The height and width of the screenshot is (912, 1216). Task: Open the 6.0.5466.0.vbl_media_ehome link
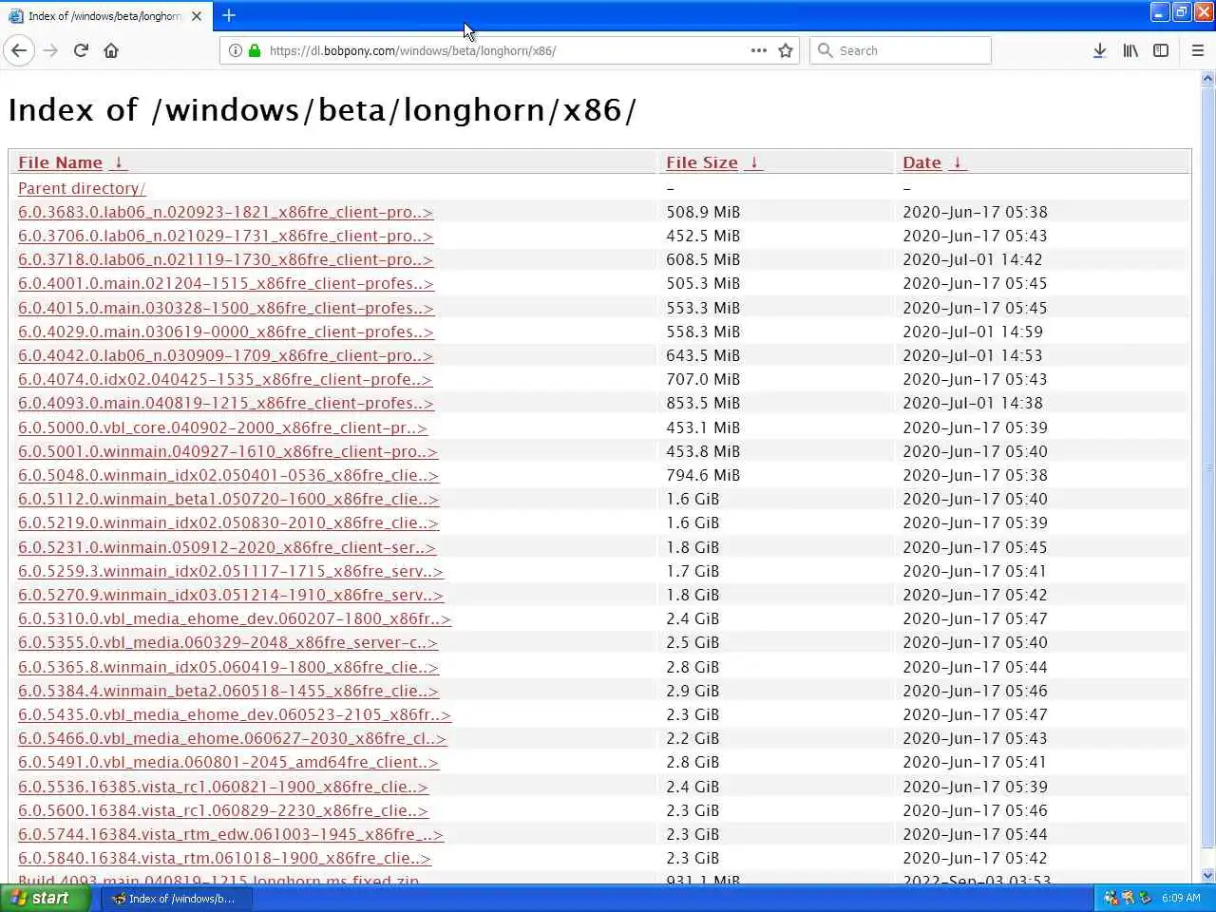pos(232,738)
